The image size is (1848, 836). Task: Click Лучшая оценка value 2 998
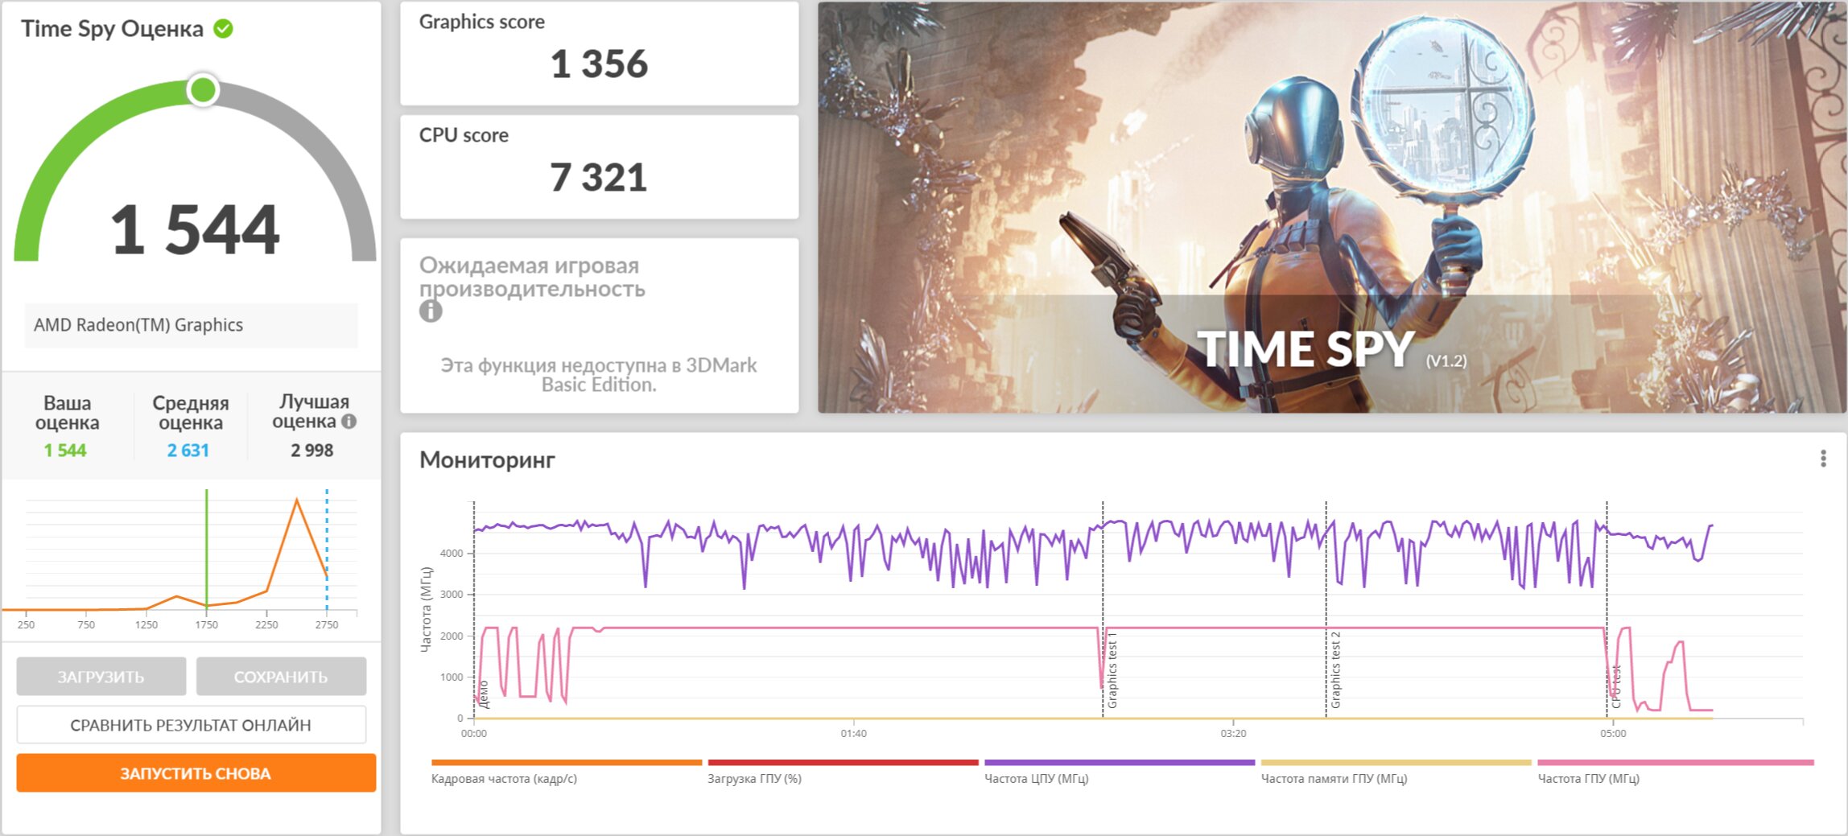click(x=312, y=451)
